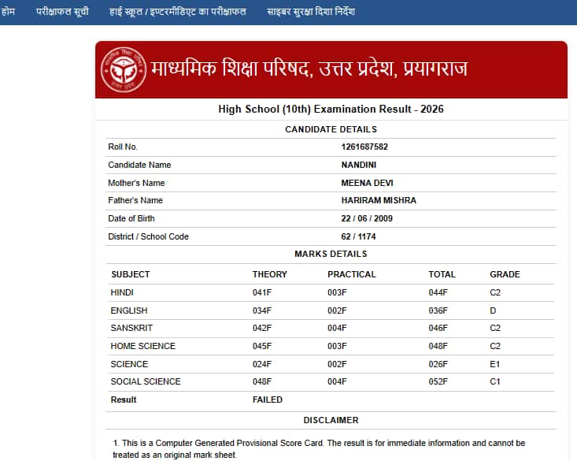
Task: Click Social Science theory marks 048F
Action: [262, 381]
